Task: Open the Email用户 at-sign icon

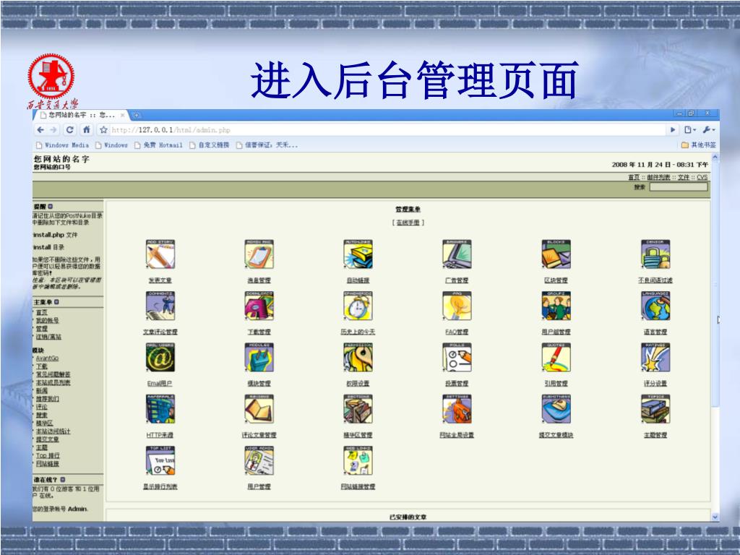Action: 160,357
